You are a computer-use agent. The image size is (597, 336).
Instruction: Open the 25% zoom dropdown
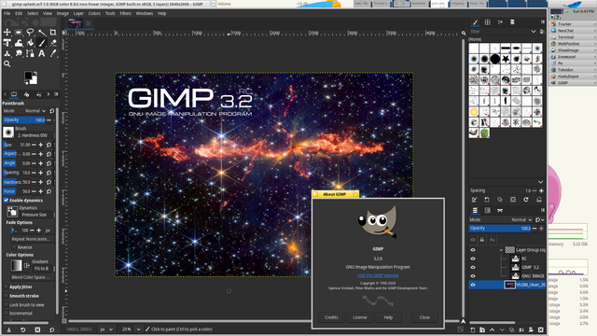click(x=131, y=329)
